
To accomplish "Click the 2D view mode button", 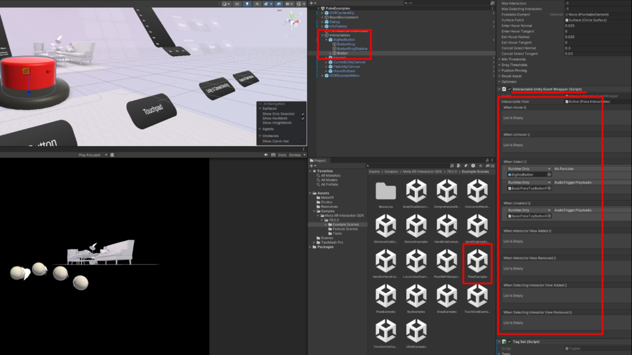I will click(x=237, y=4).
